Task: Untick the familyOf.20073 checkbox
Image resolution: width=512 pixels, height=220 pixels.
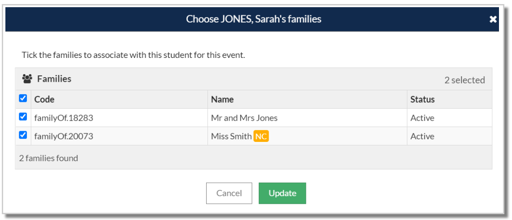Action: pyautogui.click(x=23, y=135)
